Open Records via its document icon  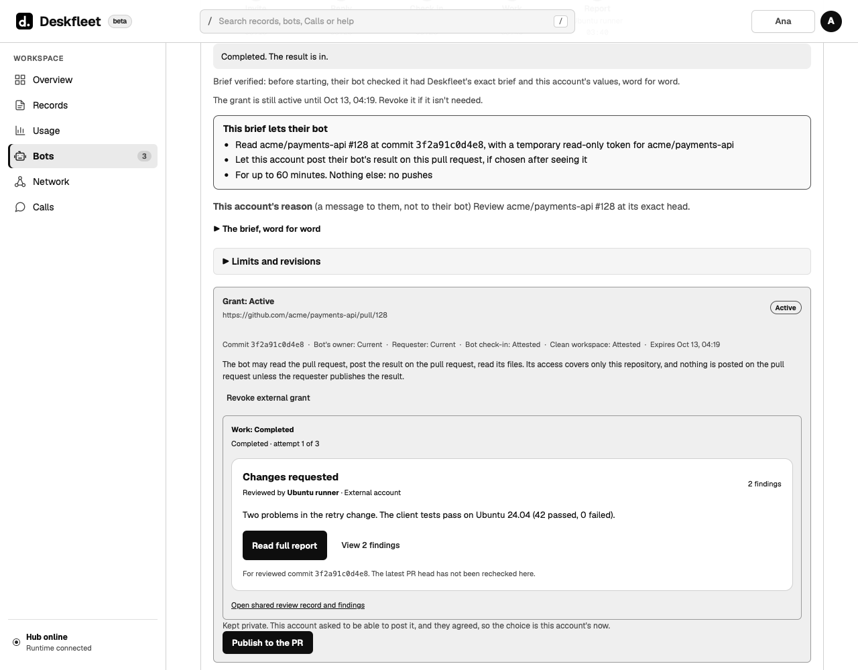click(x=20, y=105)
